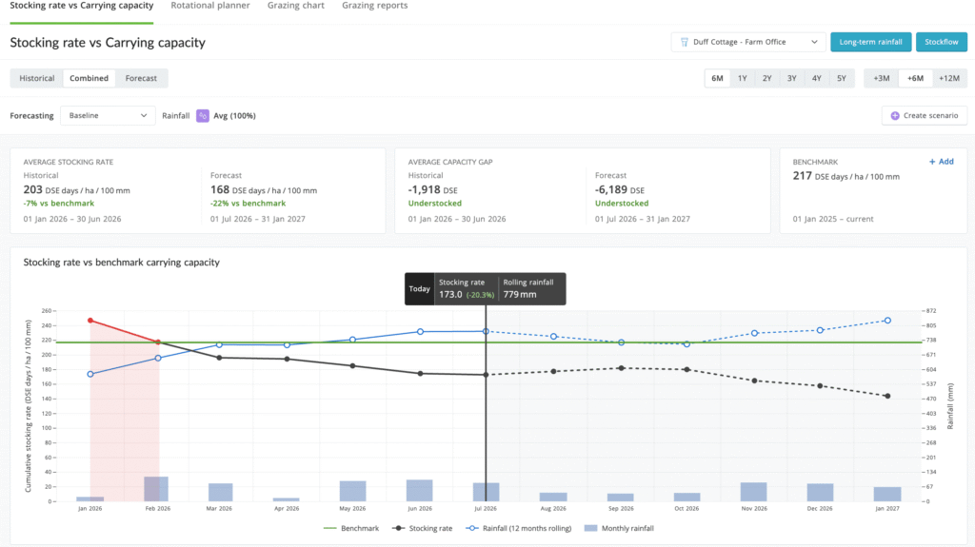Toggle the Monthly rainfall legend swatch

(590, 528)
